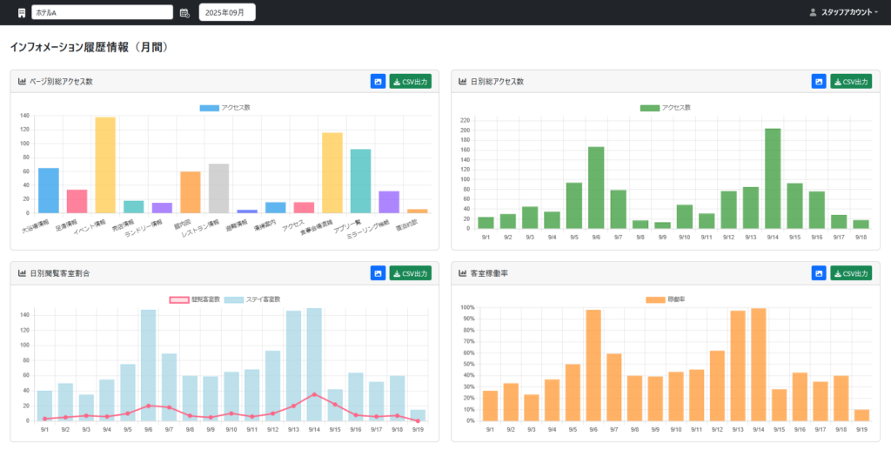Click chart icon next to ページ別総アクセス数 title
Screen dimensions: 891x450
point(22,81)
